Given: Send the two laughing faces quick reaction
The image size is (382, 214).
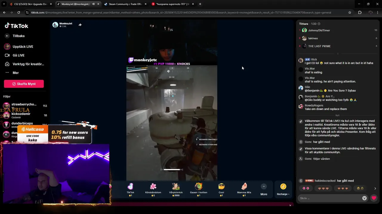Looking at the screenshot, I should 360,188.
